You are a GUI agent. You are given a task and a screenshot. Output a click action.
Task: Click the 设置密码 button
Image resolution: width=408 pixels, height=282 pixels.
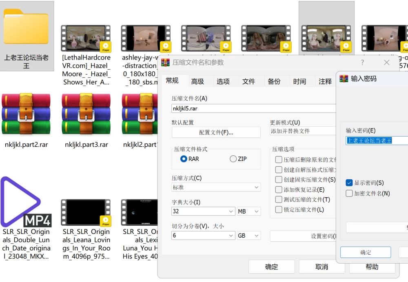tap(303, 236)
